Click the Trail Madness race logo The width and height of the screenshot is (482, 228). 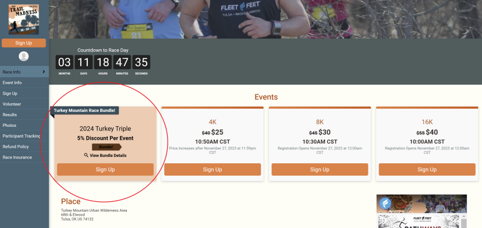tap(24, 20)
